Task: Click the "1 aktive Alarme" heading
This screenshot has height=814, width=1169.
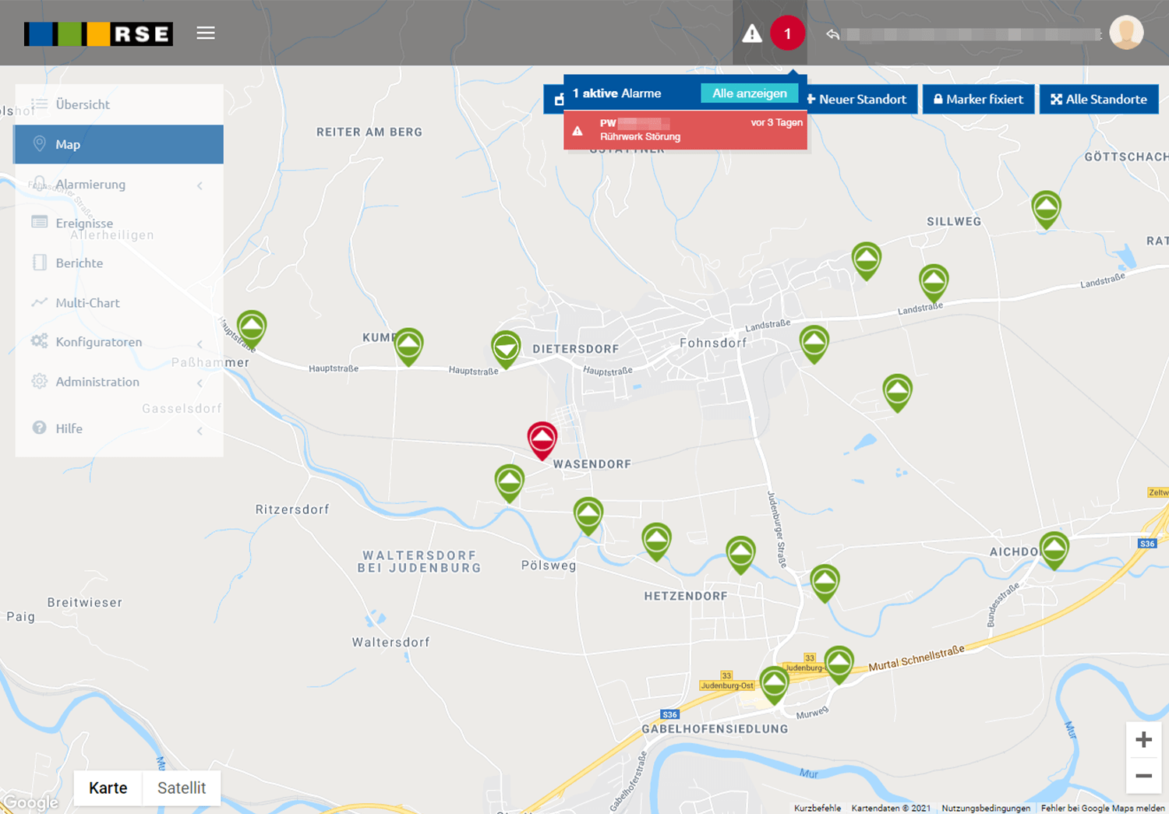Action: tap(616, 93)
